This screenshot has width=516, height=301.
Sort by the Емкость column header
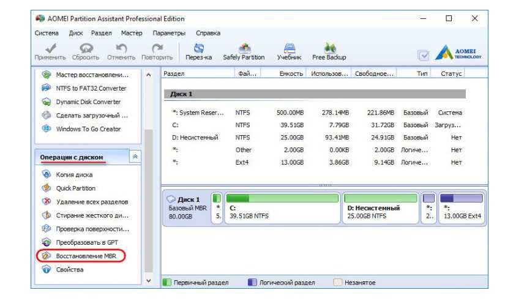pos(291,74)
